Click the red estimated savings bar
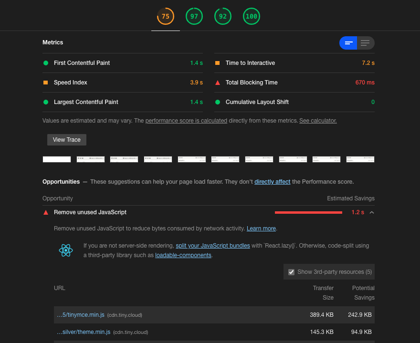 point(308,212)
